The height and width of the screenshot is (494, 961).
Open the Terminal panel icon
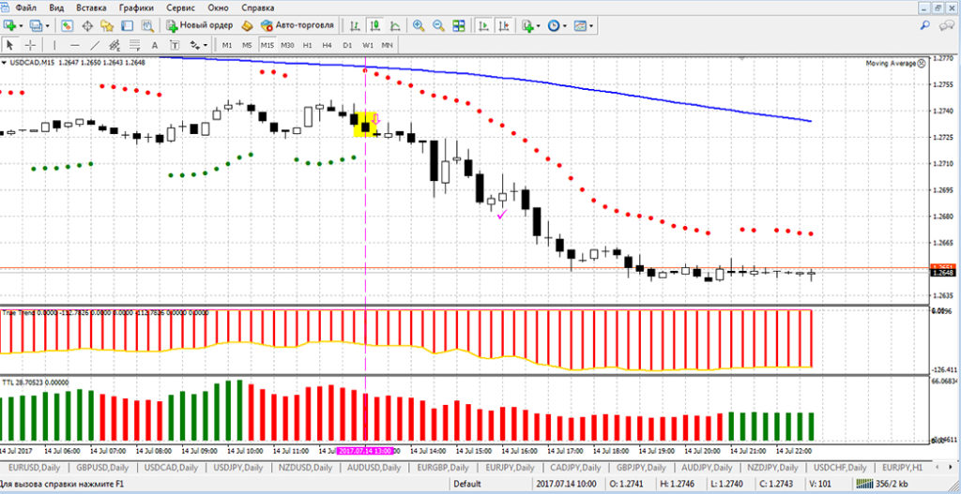tap(127, 25)
